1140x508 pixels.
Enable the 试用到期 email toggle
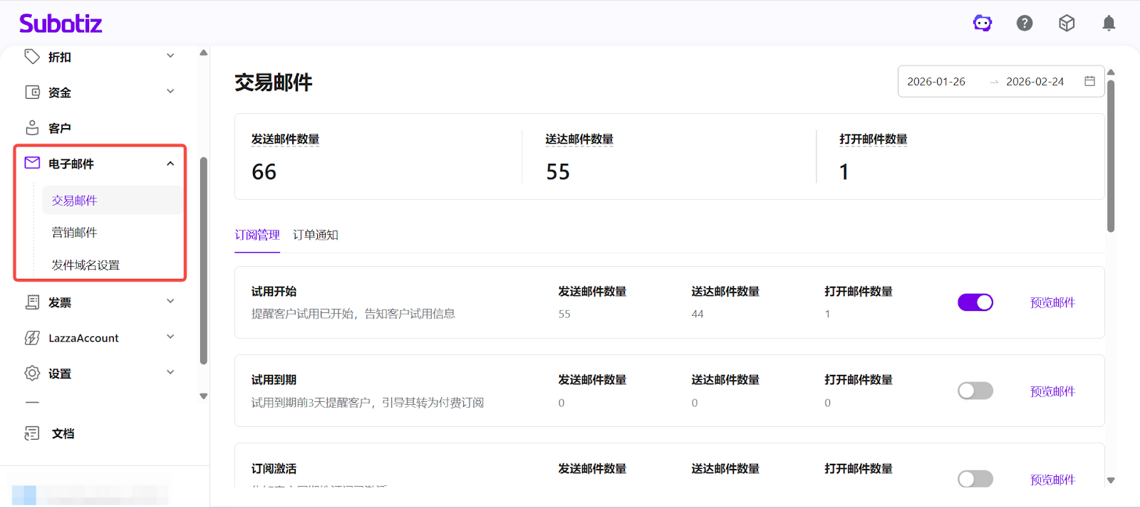pos(975,391)
